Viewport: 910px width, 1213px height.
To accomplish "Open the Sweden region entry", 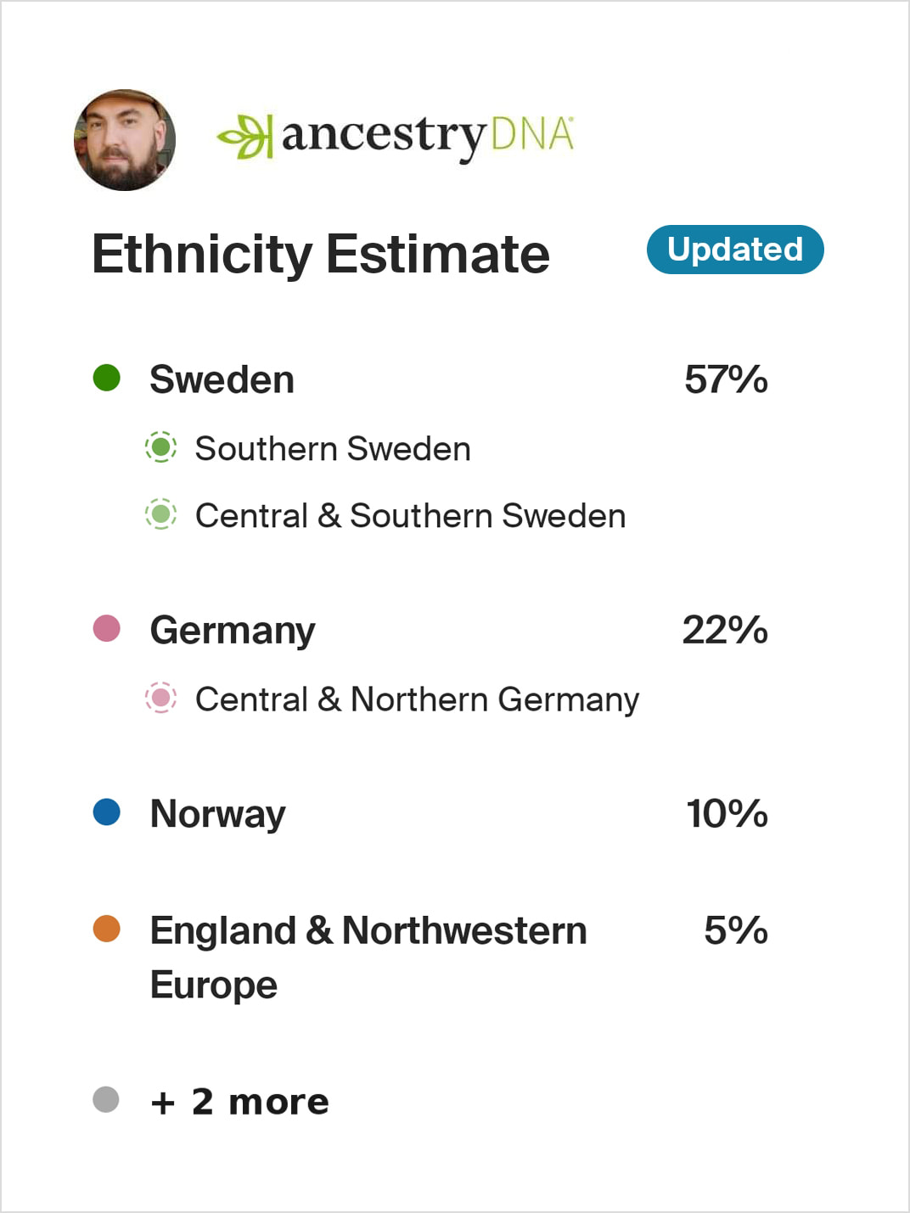I will tap(222, 379).
